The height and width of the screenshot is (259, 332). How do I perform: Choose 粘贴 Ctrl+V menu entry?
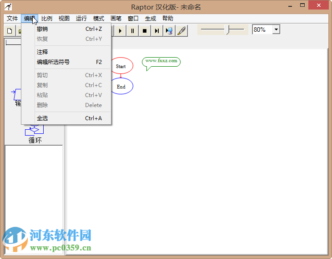pos(66,95)
